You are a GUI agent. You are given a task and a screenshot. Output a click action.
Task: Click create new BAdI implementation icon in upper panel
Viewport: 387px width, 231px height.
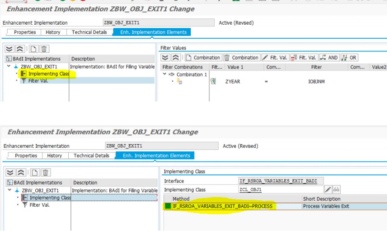click(33, 49)
